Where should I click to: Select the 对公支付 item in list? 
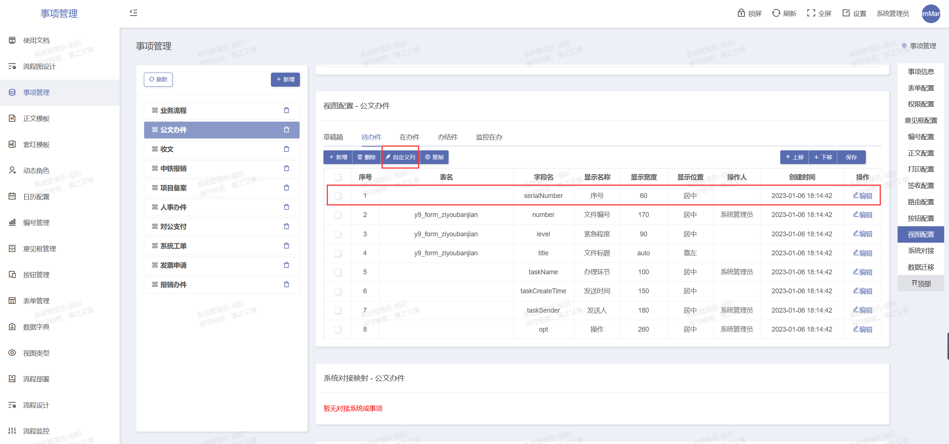pyautogui.click(x=222, y=226)
